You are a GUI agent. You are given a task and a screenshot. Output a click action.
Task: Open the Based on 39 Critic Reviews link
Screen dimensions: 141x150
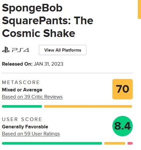click(32, 97)
